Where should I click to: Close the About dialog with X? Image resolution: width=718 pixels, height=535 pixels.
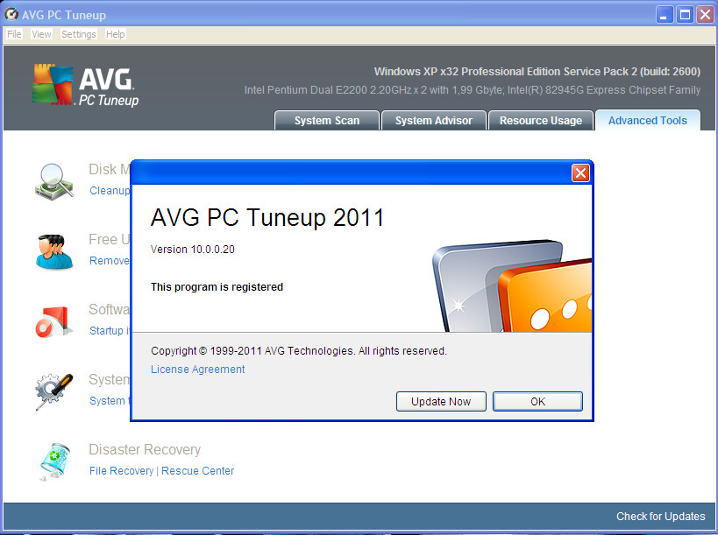pyautogui.click(x=580, y=172)
